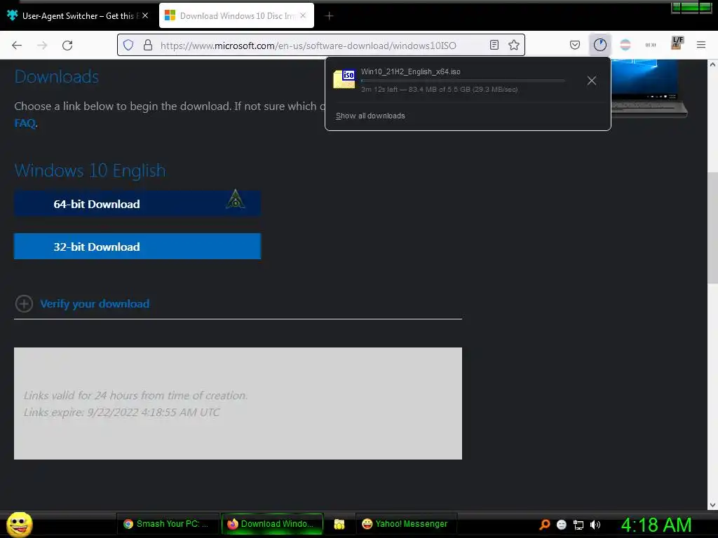Click the search magnifier tray icon
718x538 pixels.
coord(544,524)
